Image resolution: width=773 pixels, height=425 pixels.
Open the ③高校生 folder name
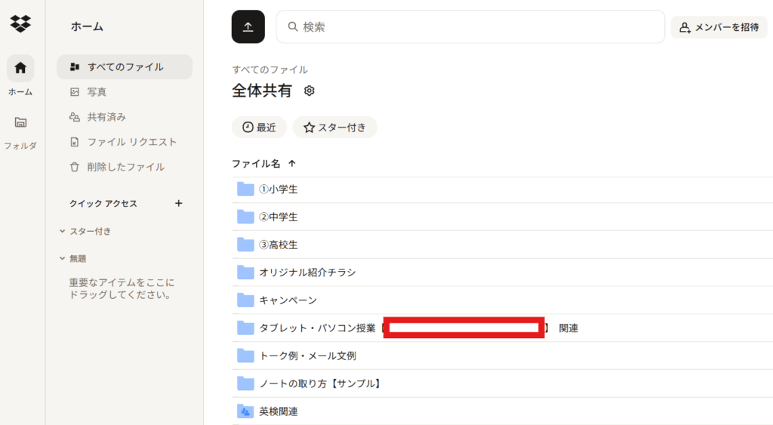[x=278, y=245]
